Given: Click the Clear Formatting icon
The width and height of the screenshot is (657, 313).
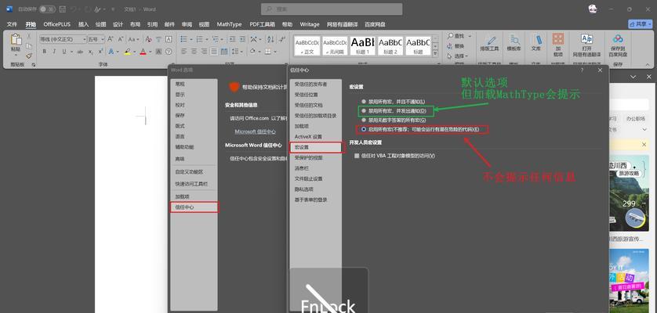Looking at the screenshot, I should (x=148, y=39).
